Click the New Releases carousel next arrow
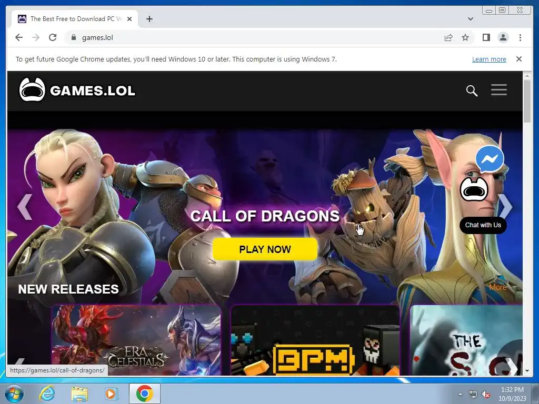 coord(511,366)
